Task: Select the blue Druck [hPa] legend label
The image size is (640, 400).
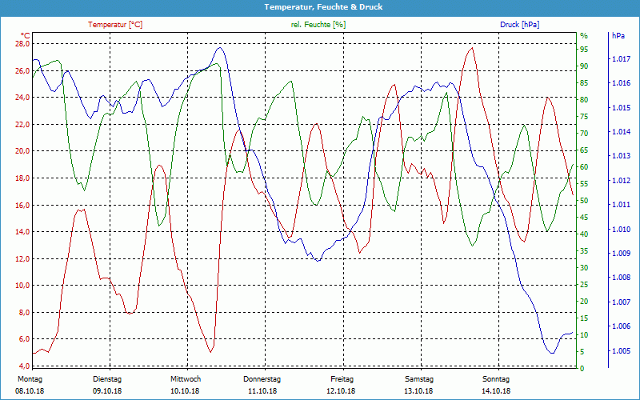Action: tap(519, 25)
